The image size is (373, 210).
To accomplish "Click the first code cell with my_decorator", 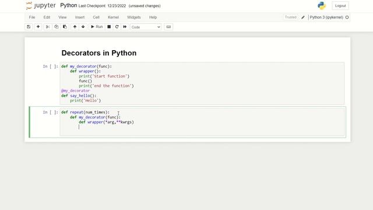I will coord(202,83).
